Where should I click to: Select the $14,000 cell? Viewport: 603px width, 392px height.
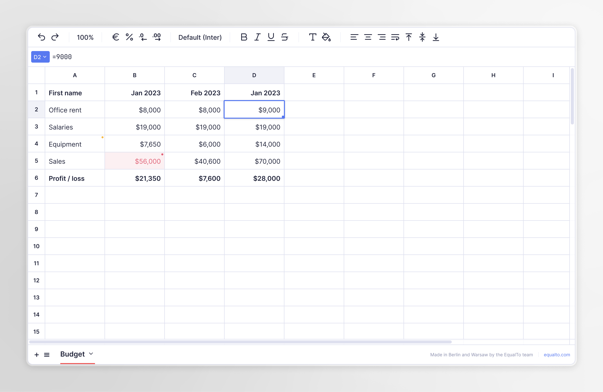[x=254, y=144]
